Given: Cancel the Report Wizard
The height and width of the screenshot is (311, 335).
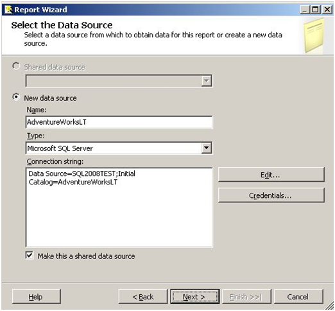Looking at the screenshot, I should pos(298,297).
